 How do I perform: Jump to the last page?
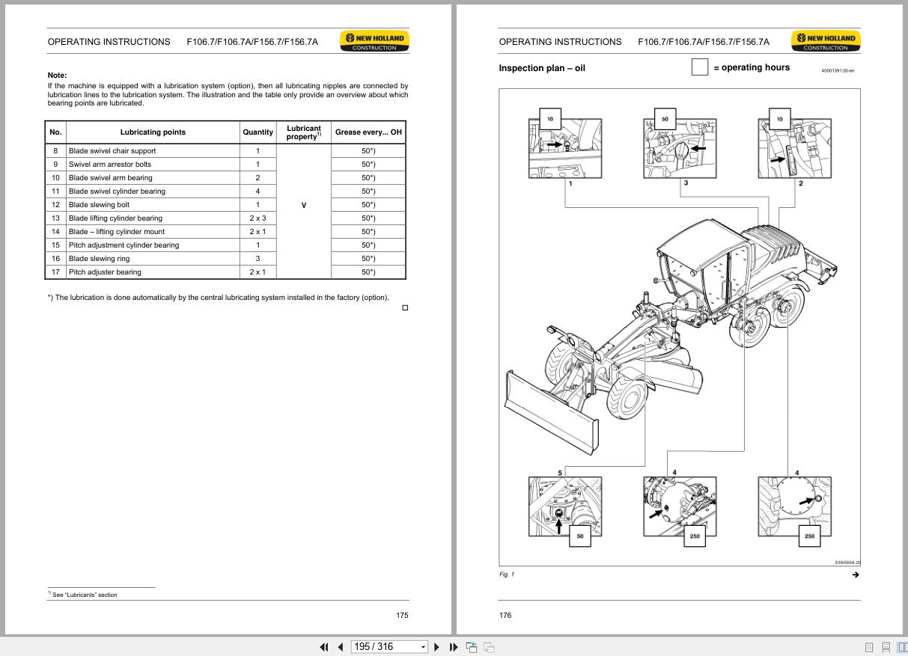click(454, 647)
